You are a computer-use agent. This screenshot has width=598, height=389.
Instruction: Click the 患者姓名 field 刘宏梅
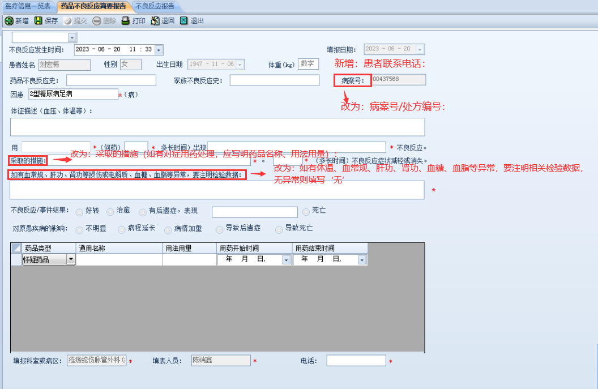[65, 65]
